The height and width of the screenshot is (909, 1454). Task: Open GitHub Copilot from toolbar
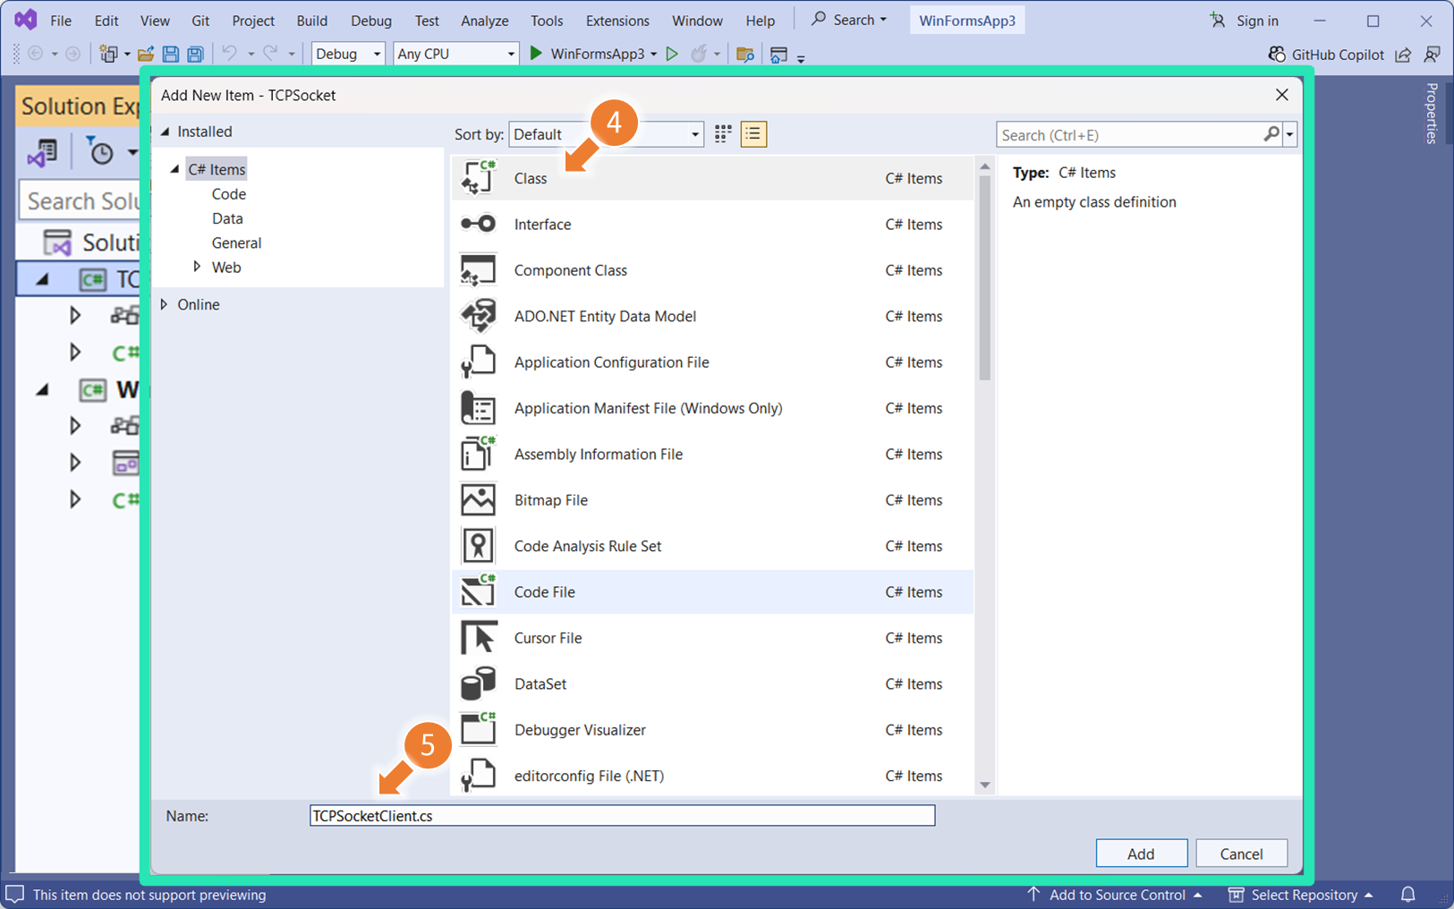(x=1326, y=54)
